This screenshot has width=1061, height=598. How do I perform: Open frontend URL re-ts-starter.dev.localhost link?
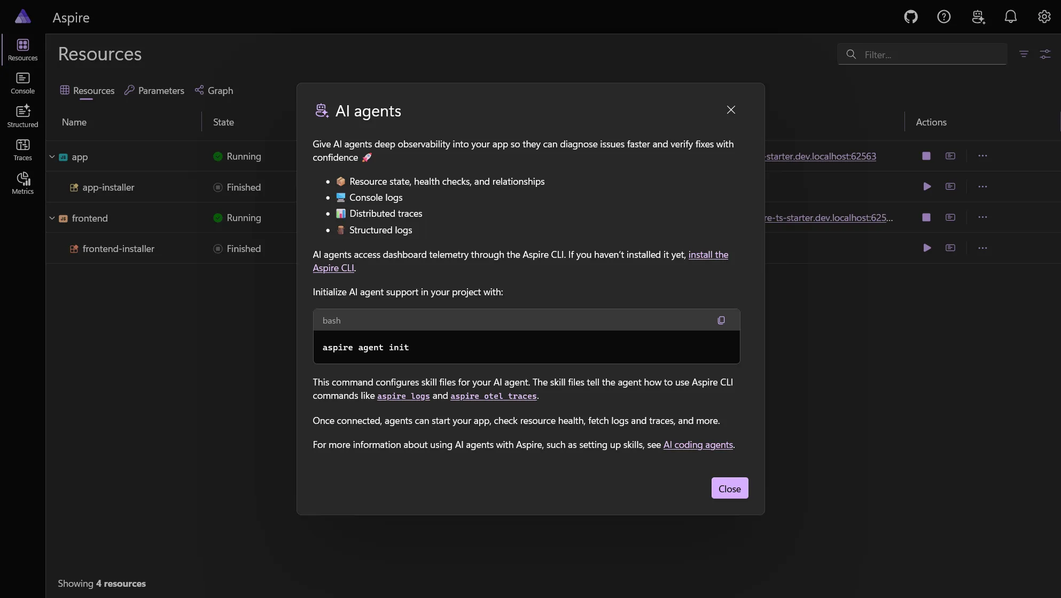point(829,218)
